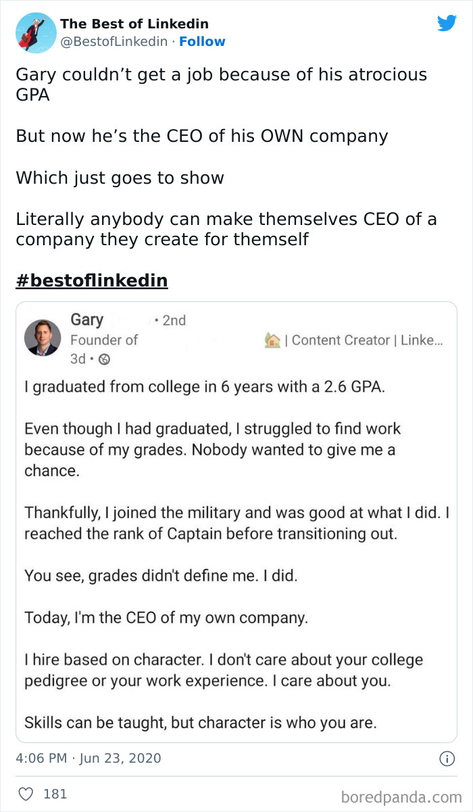The width and height of the screenshot is (473, 812).
Task: Follow the BestofLinkedin account
Action: (x=202, y=41)
